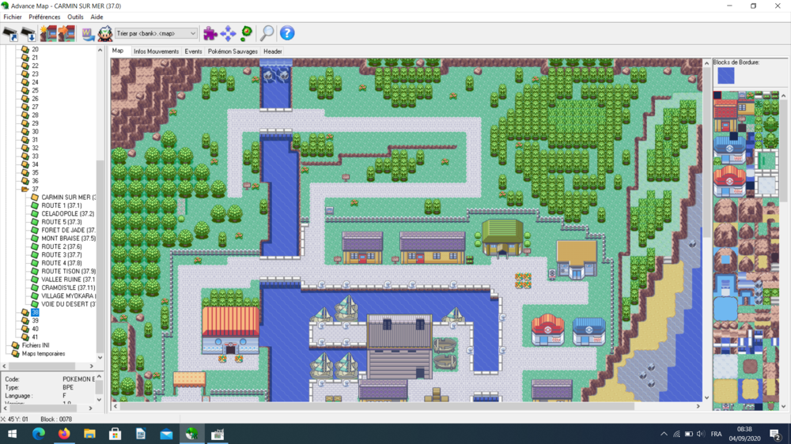Click the new map icon with sun
Screen dimensions: 791x444
(48, 33)
